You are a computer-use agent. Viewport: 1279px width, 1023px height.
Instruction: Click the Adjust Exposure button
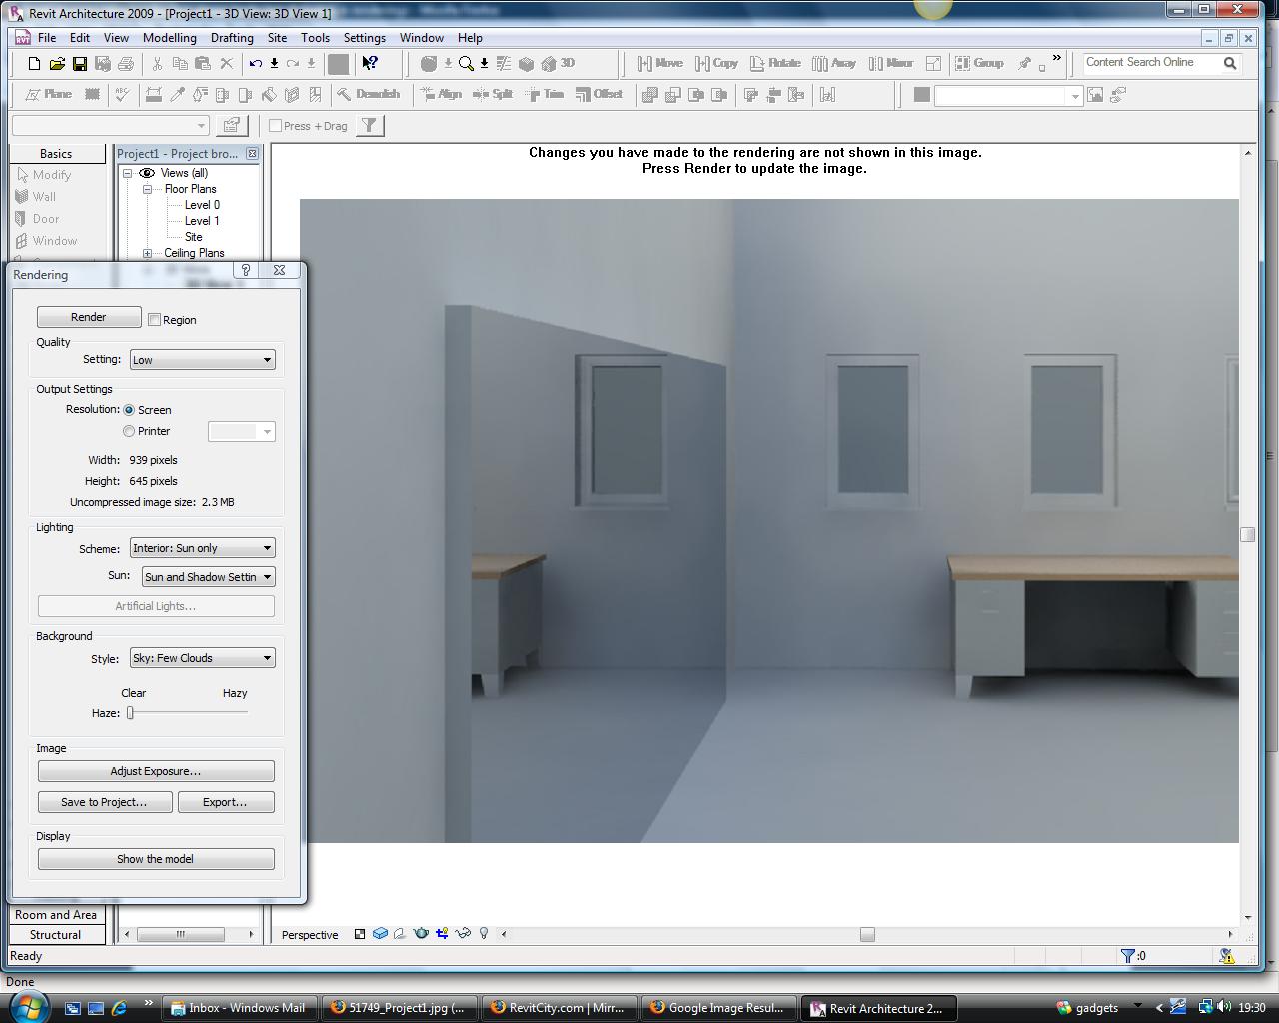156,771
